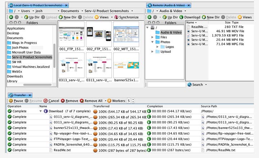
Task: Select the PADFile_Screenshot_640 transfer row
Action: (x=130, y=144)
